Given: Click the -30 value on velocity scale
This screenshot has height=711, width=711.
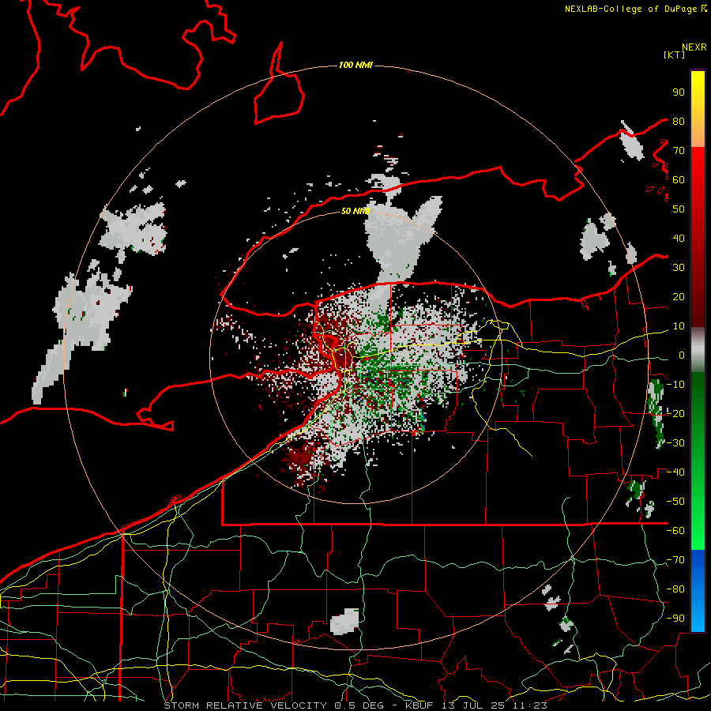Looking at the screenshot, I should [x=675, y=443].
